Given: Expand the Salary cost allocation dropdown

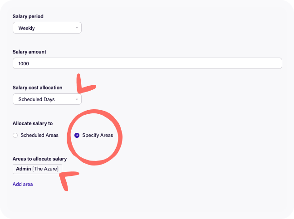Looking at the screenshot, I should tap(47, 99).
